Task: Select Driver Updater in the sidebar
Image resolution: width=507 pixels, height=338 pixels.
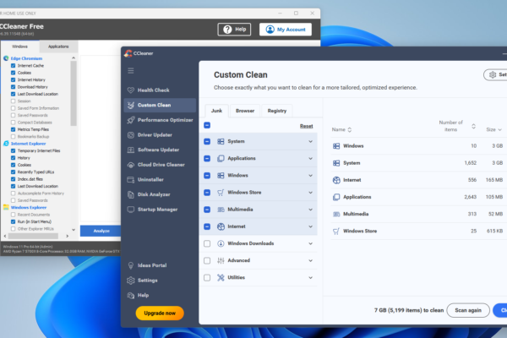Action: click(157, 134)
